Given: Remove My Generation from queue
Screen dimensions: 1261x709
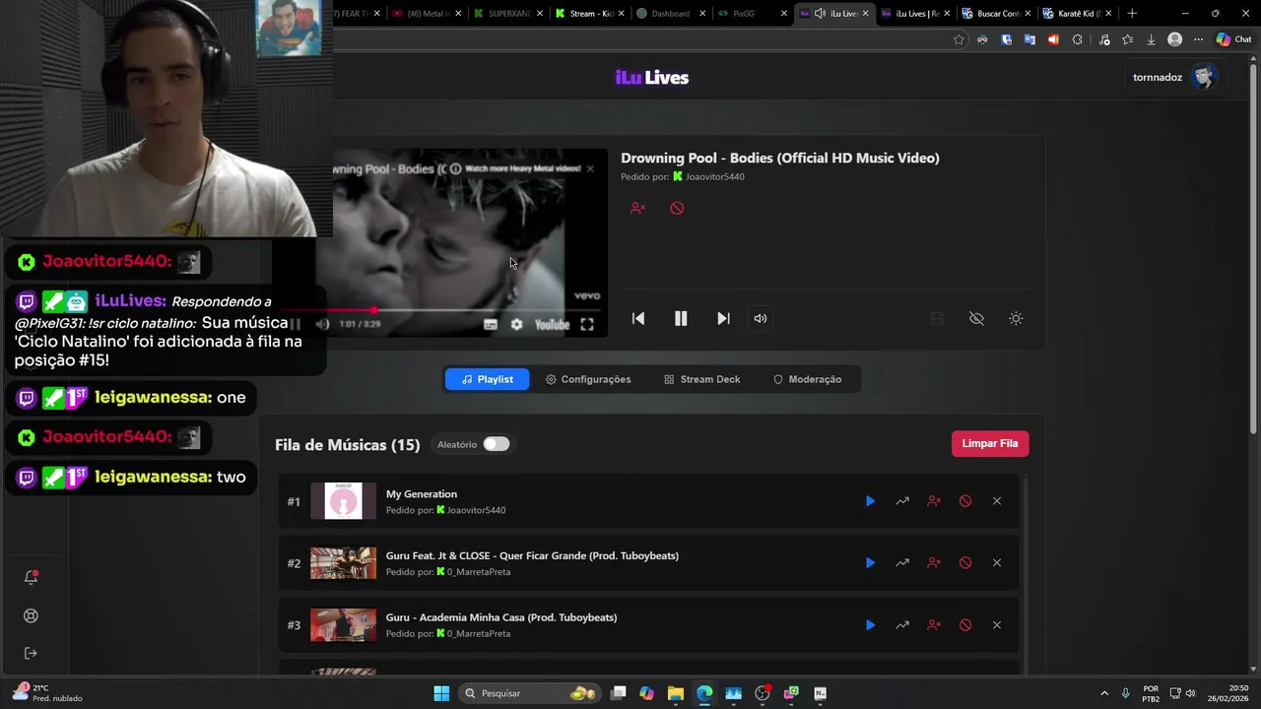Looking at the screenshot, I should (997, 501).
